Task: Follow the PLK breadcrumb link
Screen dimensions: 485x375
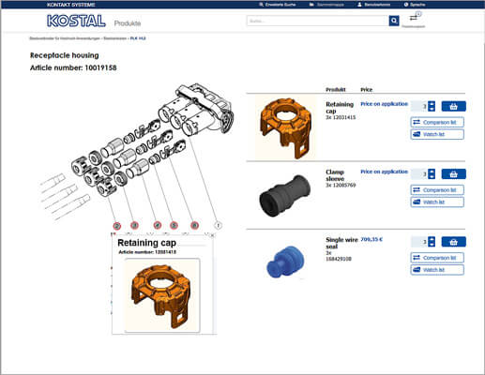Action: click(x=138, y=38)
